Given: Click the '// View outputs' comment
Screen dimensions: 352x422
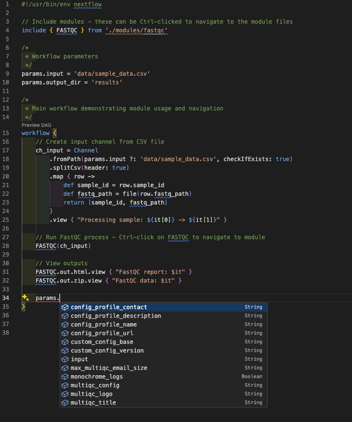Looking at the screenshot, I should click(62, 263).
